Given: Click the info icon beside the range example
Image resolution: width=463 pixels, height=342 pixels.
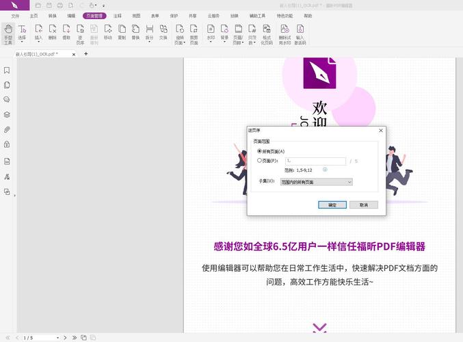Looking at the screenshot, I should coord(325,169).
